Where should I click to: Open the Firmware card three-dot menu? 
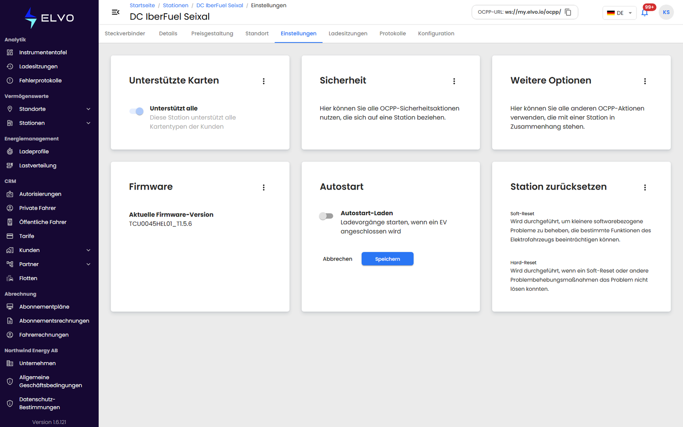click(264, 187)
